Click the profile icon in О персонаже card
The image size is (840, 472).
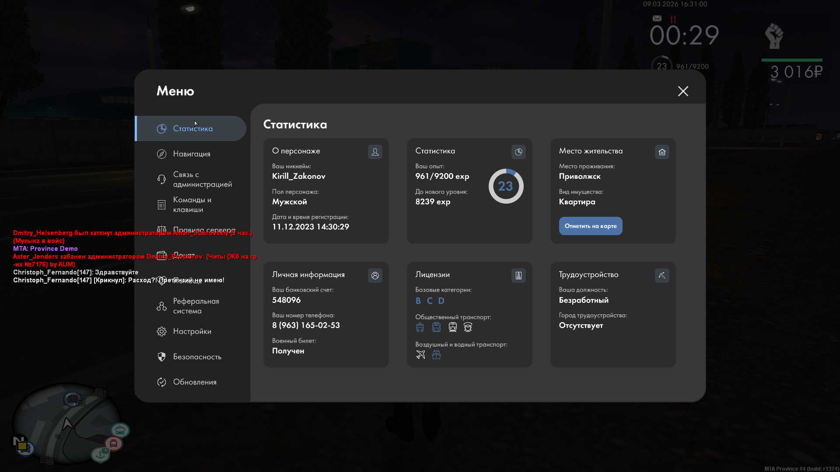(375, 152)
